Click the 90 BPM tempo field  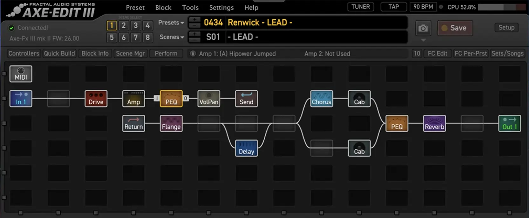click(423, 7)
